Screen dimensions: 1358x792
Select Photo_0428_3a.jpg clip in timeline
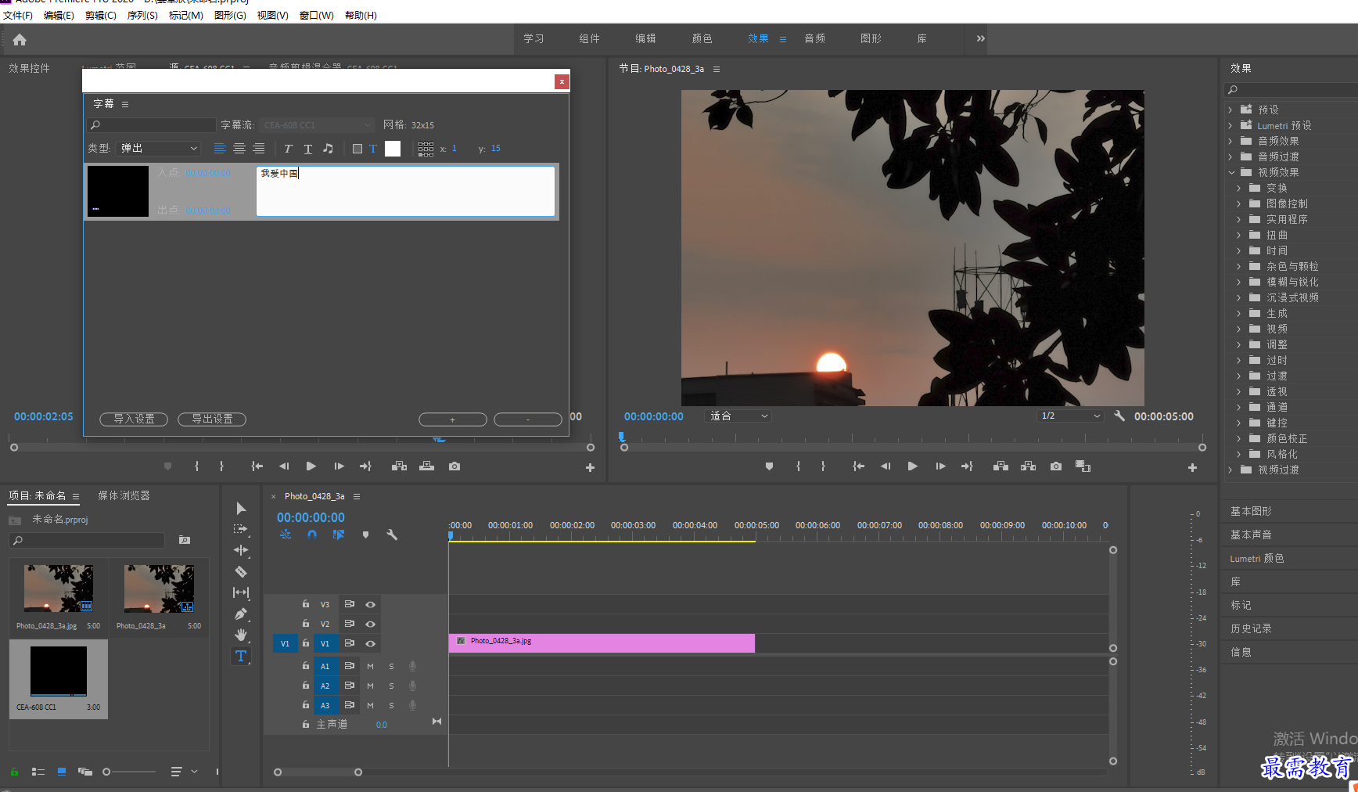point(602,643)
